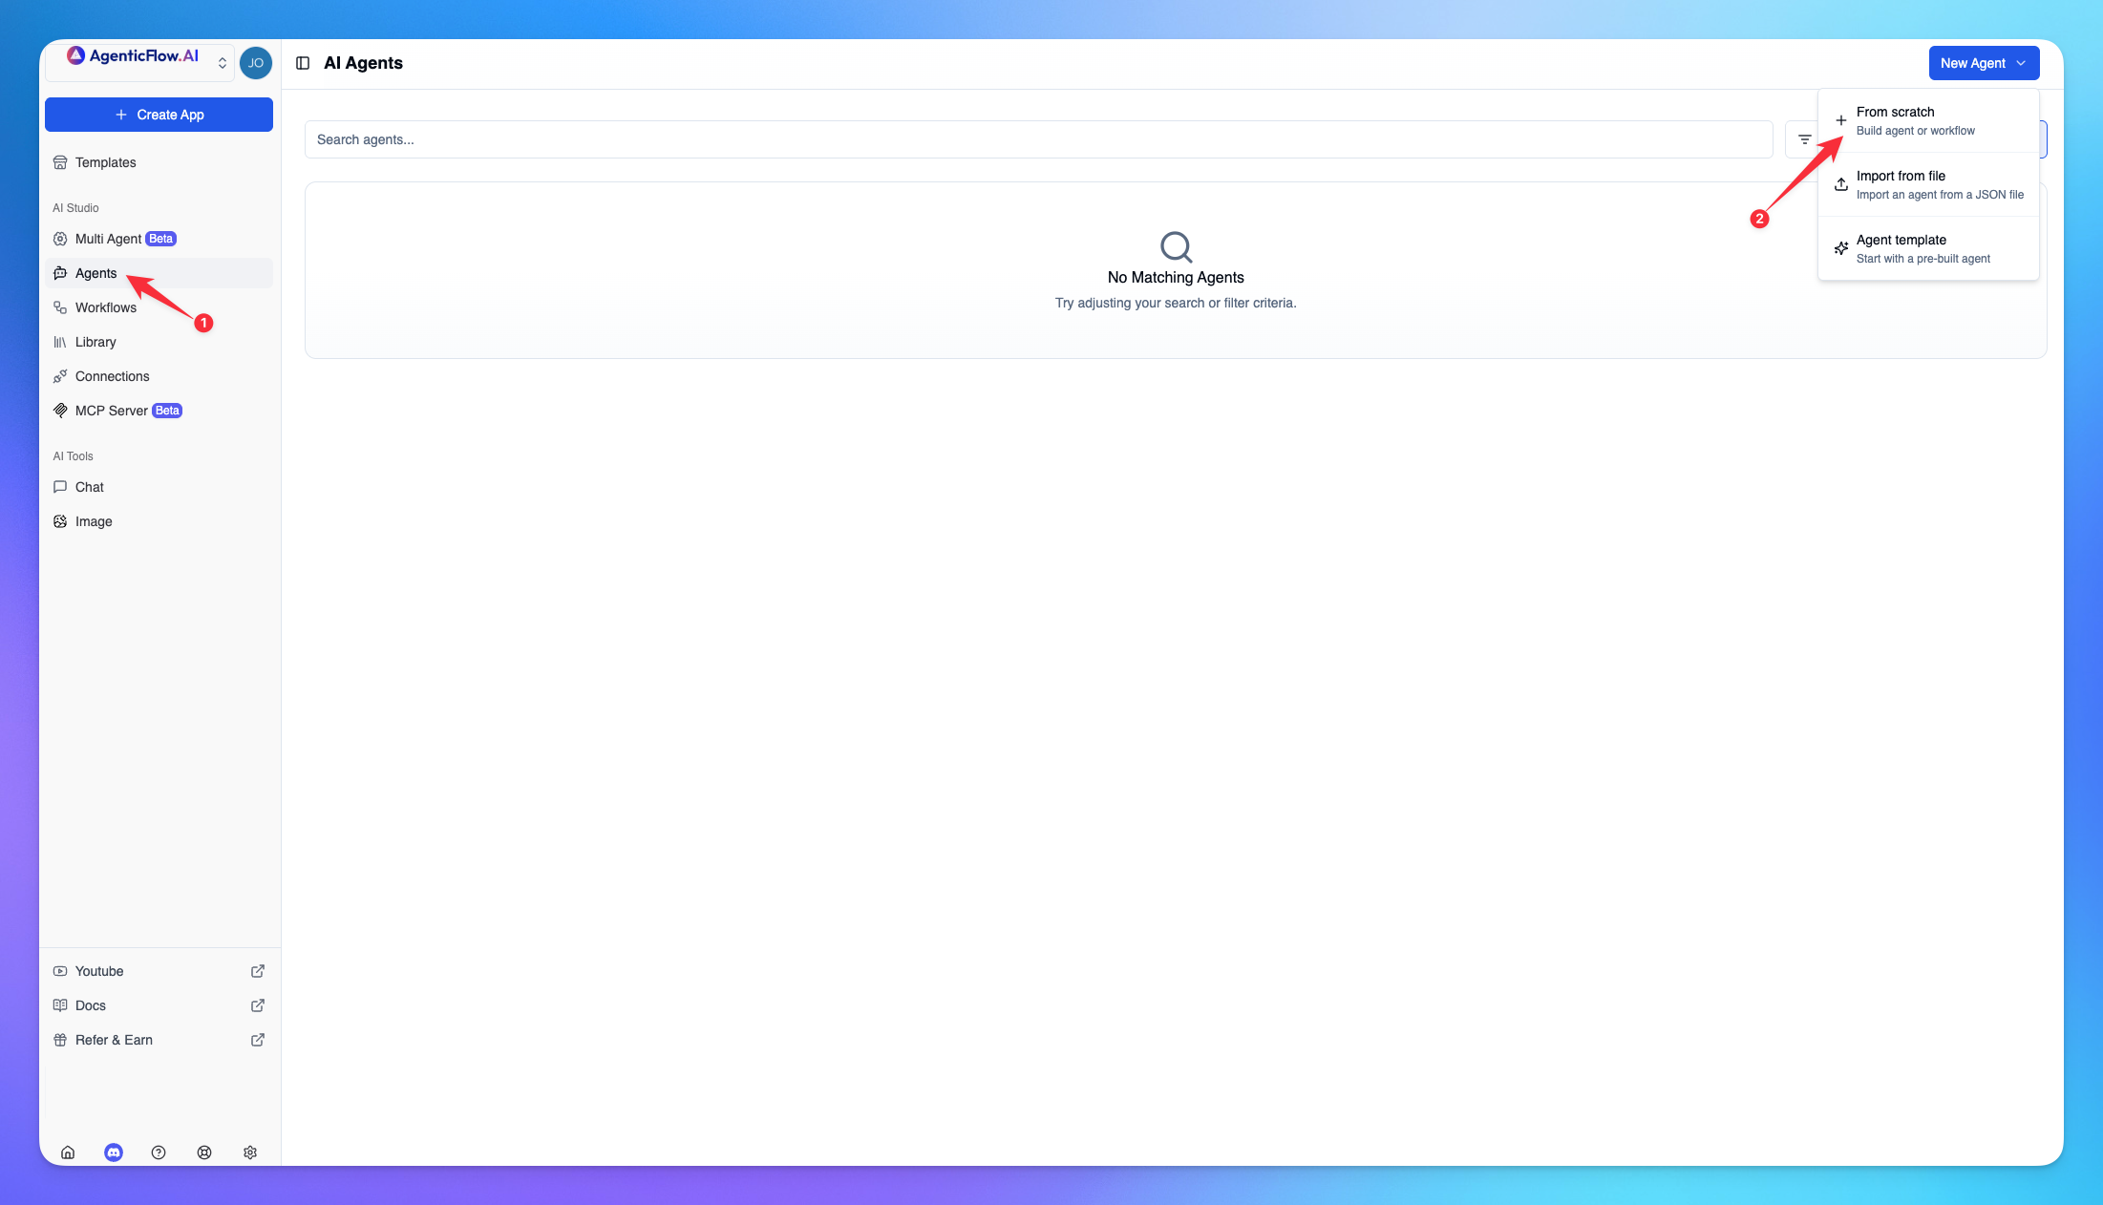Open the Discord icon in bottom bar
The width and height of the screenshot is (2103, 1205).
point(114,1152)
